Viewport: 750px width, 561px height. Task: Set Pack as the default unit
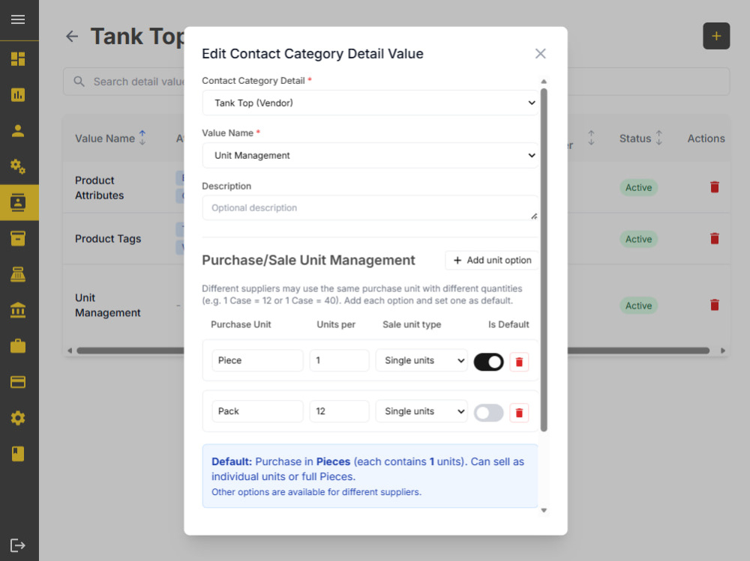[x=488, y=413]
